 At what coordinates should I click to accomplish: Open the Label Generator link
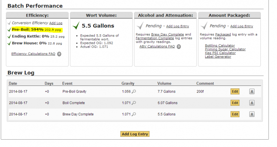218,57
